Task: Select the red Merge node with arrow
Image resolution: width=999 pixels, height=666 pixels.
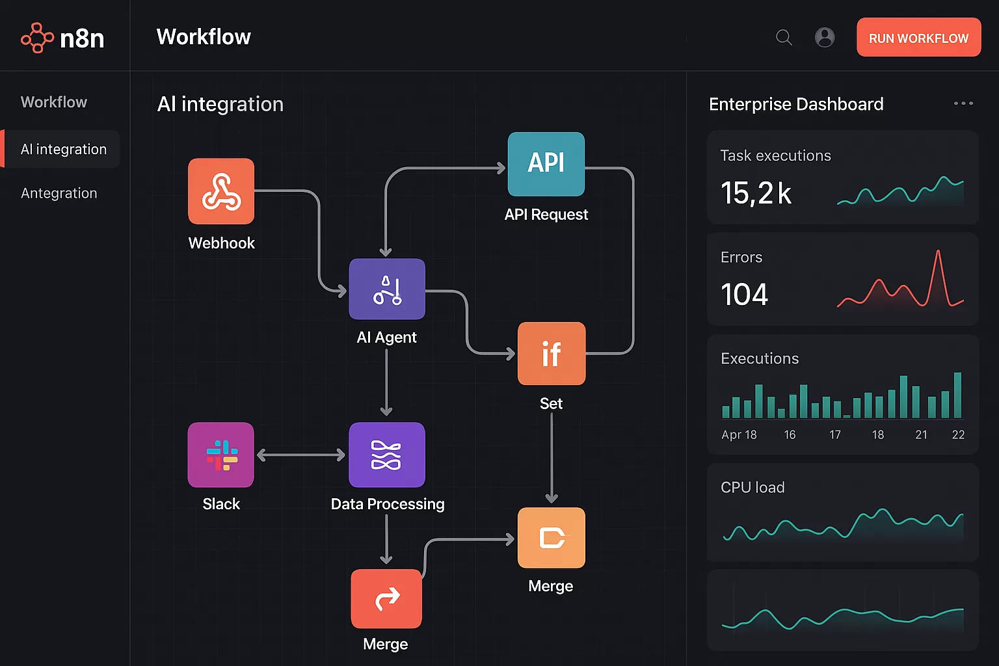Action: 386,598
